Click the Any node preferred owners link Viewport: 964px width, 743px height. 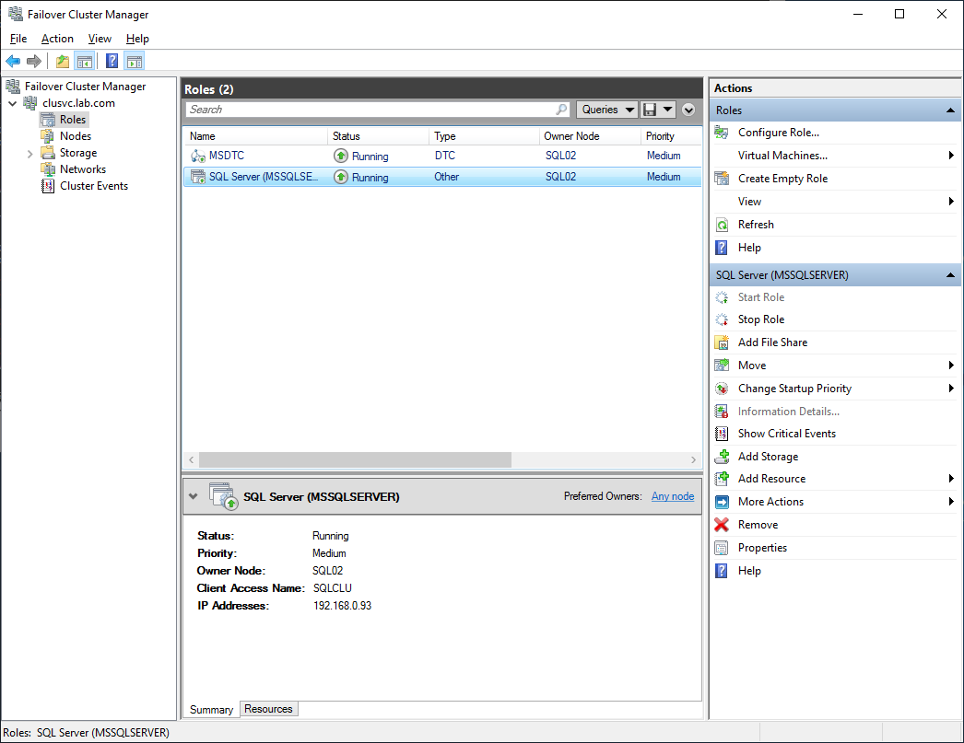pos(673,496)
